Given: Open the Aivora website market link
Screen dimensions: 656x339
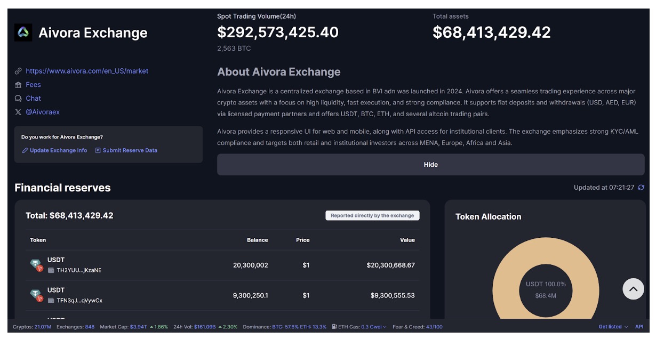Looking at the screenshot, I should (x=87, y=71).
